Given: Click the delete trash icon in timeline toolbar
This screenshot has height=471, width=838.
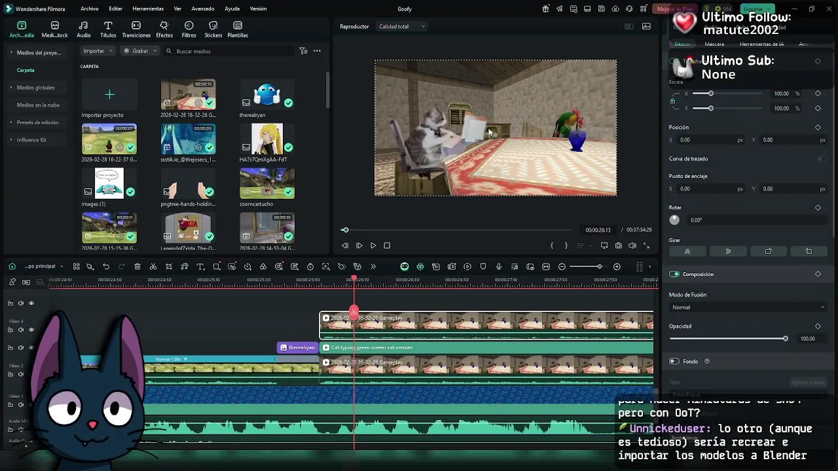Looking at the screenshot, I should click(137, 267).
